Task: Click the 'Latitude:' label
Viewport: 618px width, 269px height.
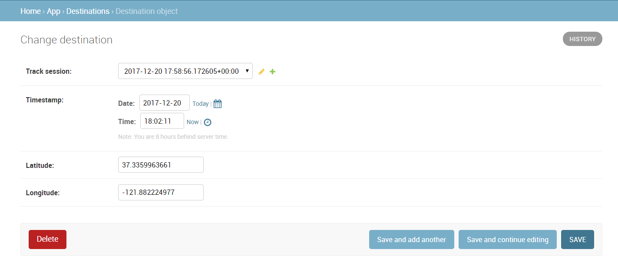Action: [x=40, y=165]
